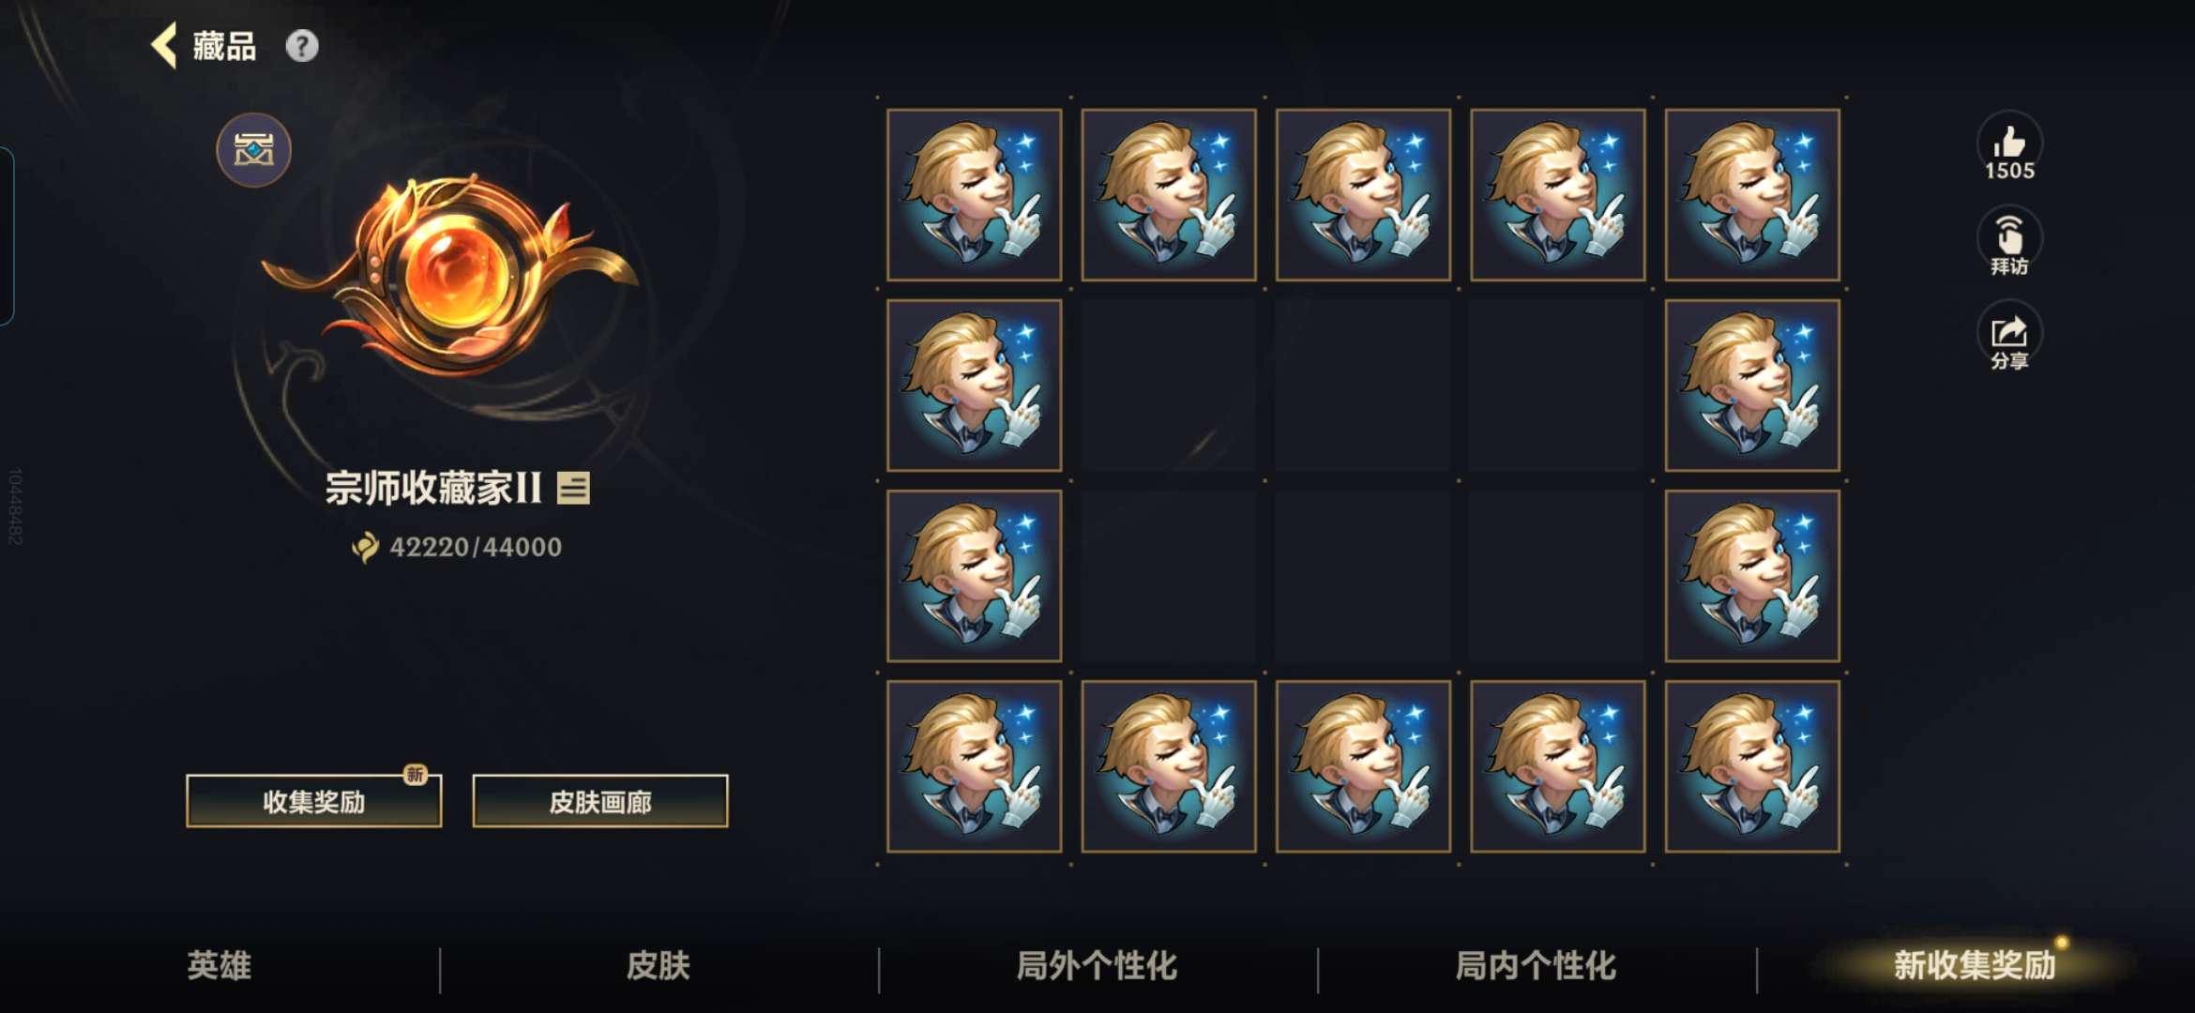
Task: Open the round collection chest icon
Action: point(254,150)
